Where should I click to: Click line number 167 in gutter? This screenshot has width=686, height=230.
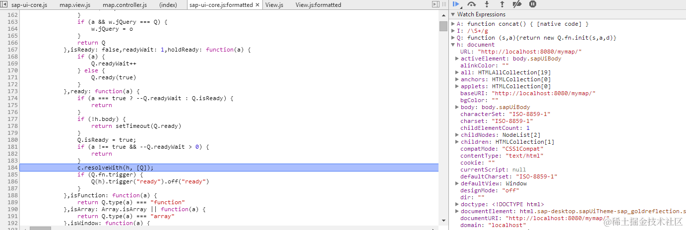pyautogui.click(x=12, y=50)
